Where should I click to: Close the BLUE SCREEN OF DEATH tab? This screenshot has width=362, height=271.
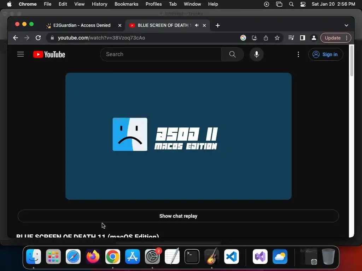[204, 25]
